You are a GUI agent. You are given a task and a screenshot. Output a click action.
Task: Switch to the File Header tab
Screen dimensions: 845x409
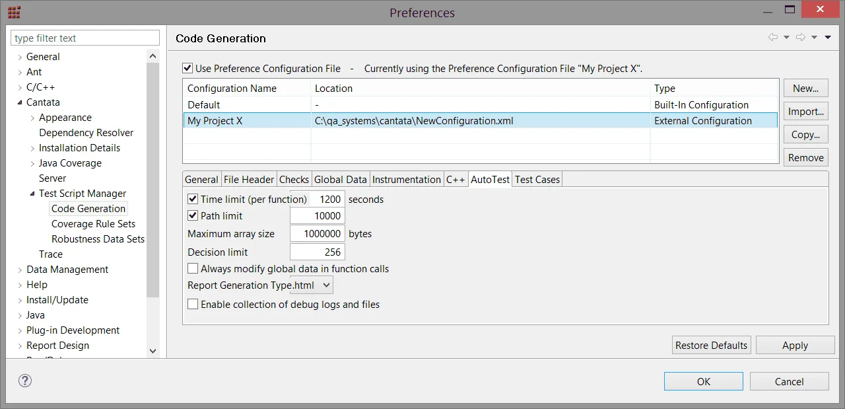(x=249, y=180)
